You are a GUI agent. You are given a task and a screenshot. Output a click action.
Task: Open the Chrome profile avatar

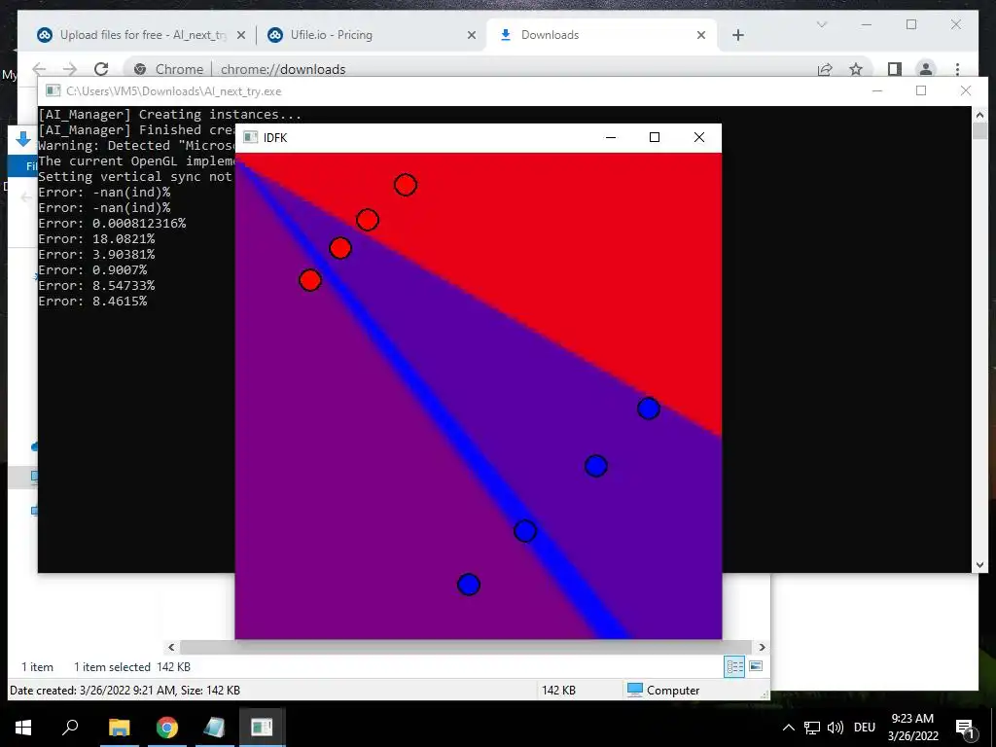926,69
